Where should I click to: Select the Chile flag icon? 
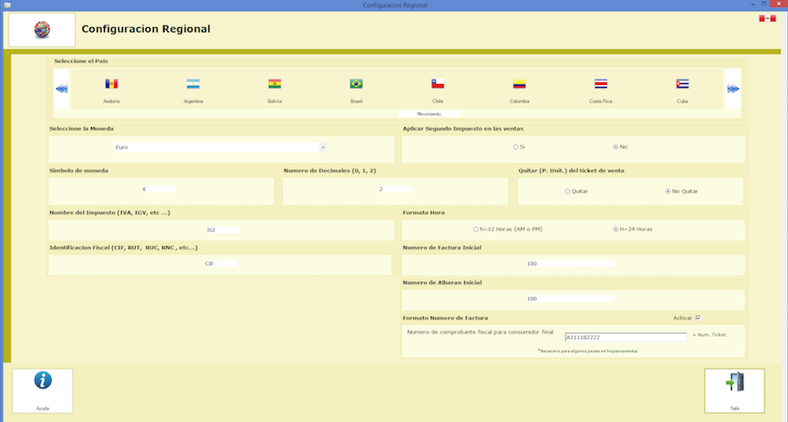coord(438,84)
